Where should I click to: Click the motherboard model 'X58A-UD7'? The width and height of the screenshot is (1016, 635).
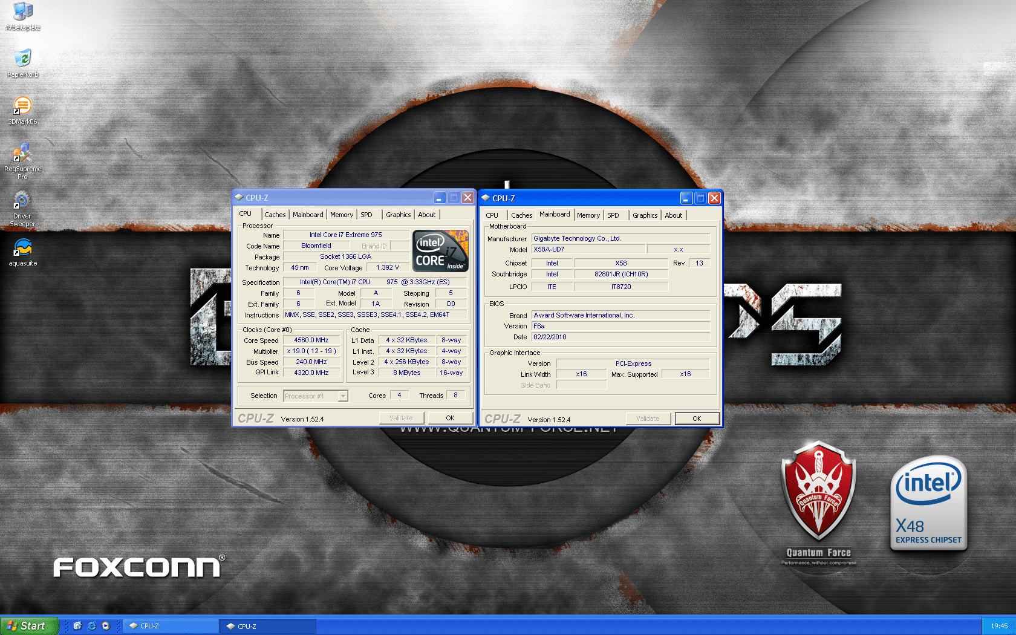pos(588,249)
